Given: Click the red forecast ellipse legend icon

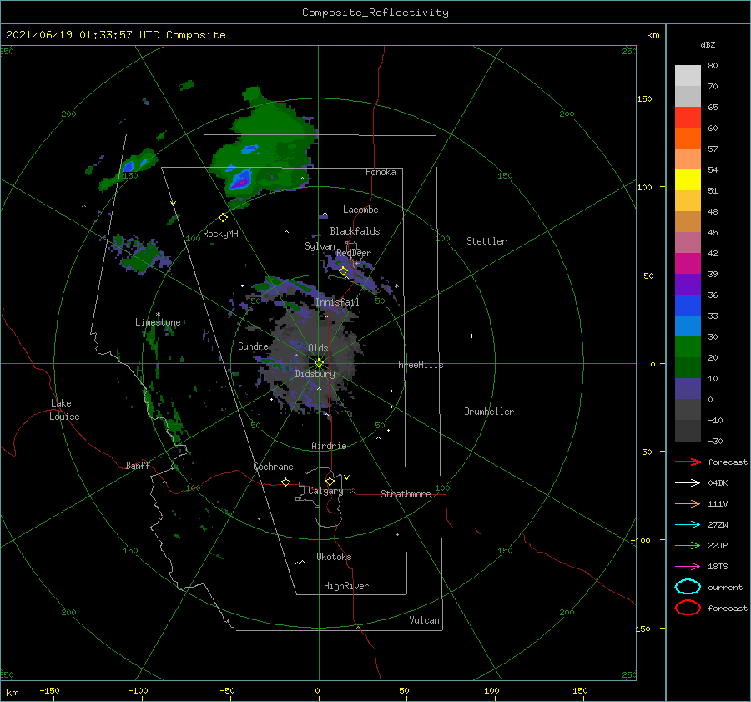Looking at the screenshot, I should pyautogui.click(x=688, y=608).
